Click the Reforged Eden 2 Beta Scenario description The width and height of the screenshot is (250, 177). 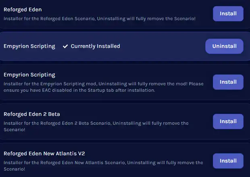96,126
